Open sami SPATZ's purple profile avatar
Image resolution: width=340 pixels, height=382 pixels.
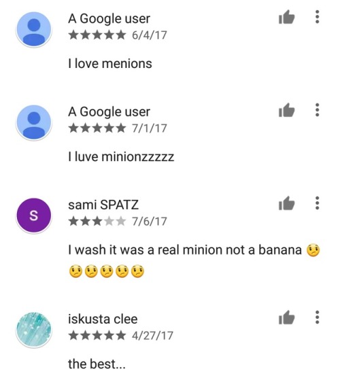point(34,215)
